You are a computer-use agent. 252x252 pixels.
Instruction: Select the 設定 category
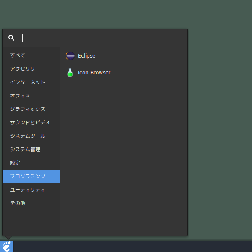coord(31,163)
